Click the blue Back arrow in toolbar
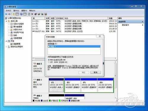The width and height of the screenshot is (148, 111). pyautogui.click(x=6, y=14)
